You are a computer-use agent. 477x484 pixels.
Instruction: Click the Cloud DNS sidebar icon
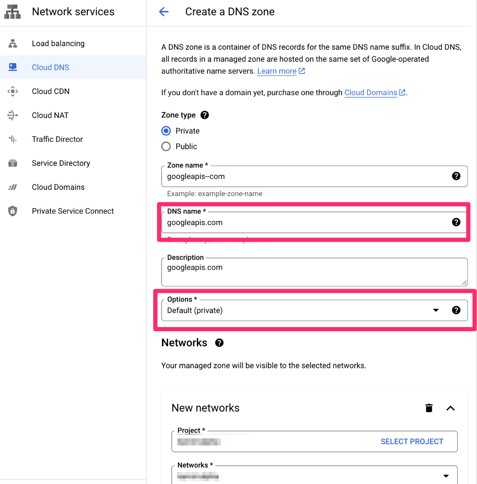click(13, 67)
